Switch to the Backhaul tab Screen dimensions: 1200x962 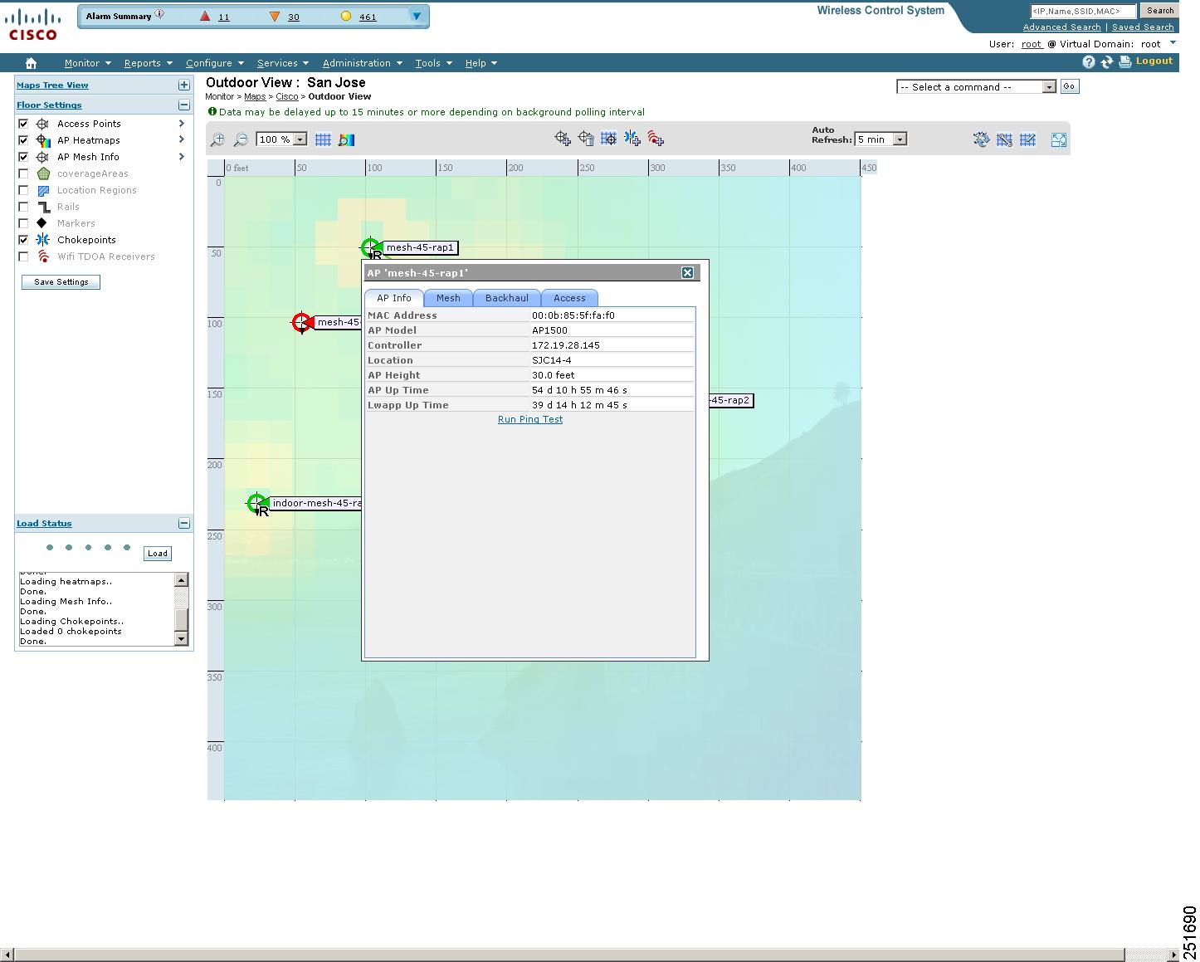(x=506, y=298)
